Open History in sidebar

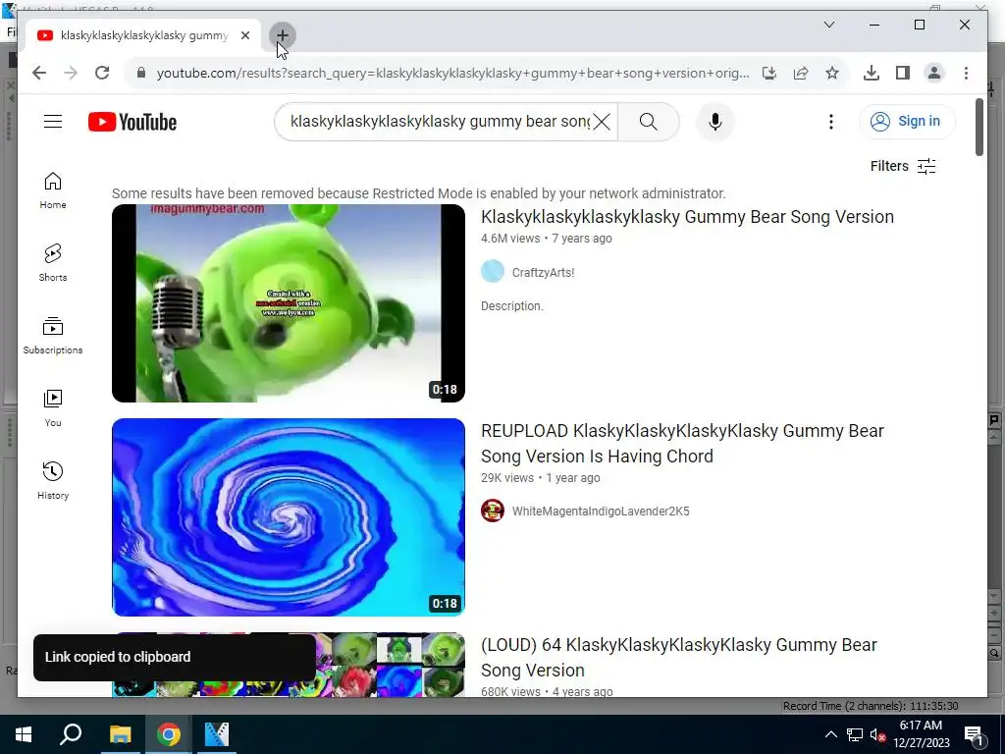(x=53, y=481)
